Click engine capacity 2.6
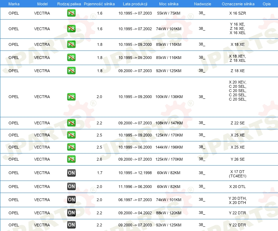 click(x=99, y=159)
